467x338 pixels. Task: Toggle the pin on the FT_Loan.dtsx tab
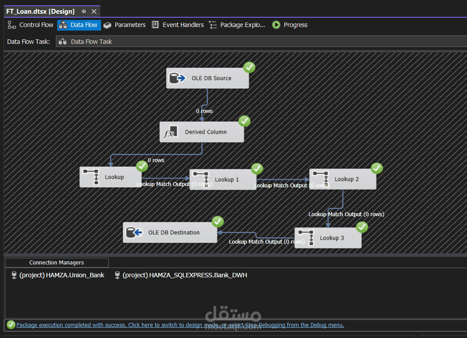83,11
